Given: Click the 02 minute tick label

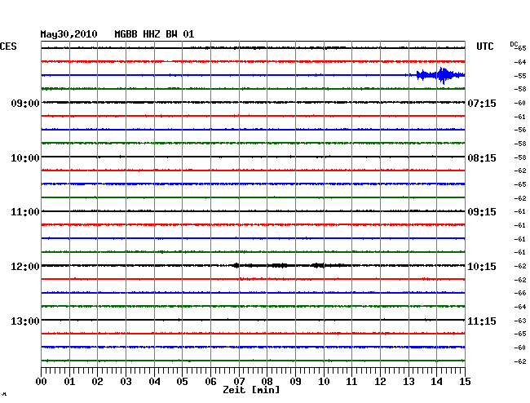Looking at the screenshot, I should pos(97,381).
